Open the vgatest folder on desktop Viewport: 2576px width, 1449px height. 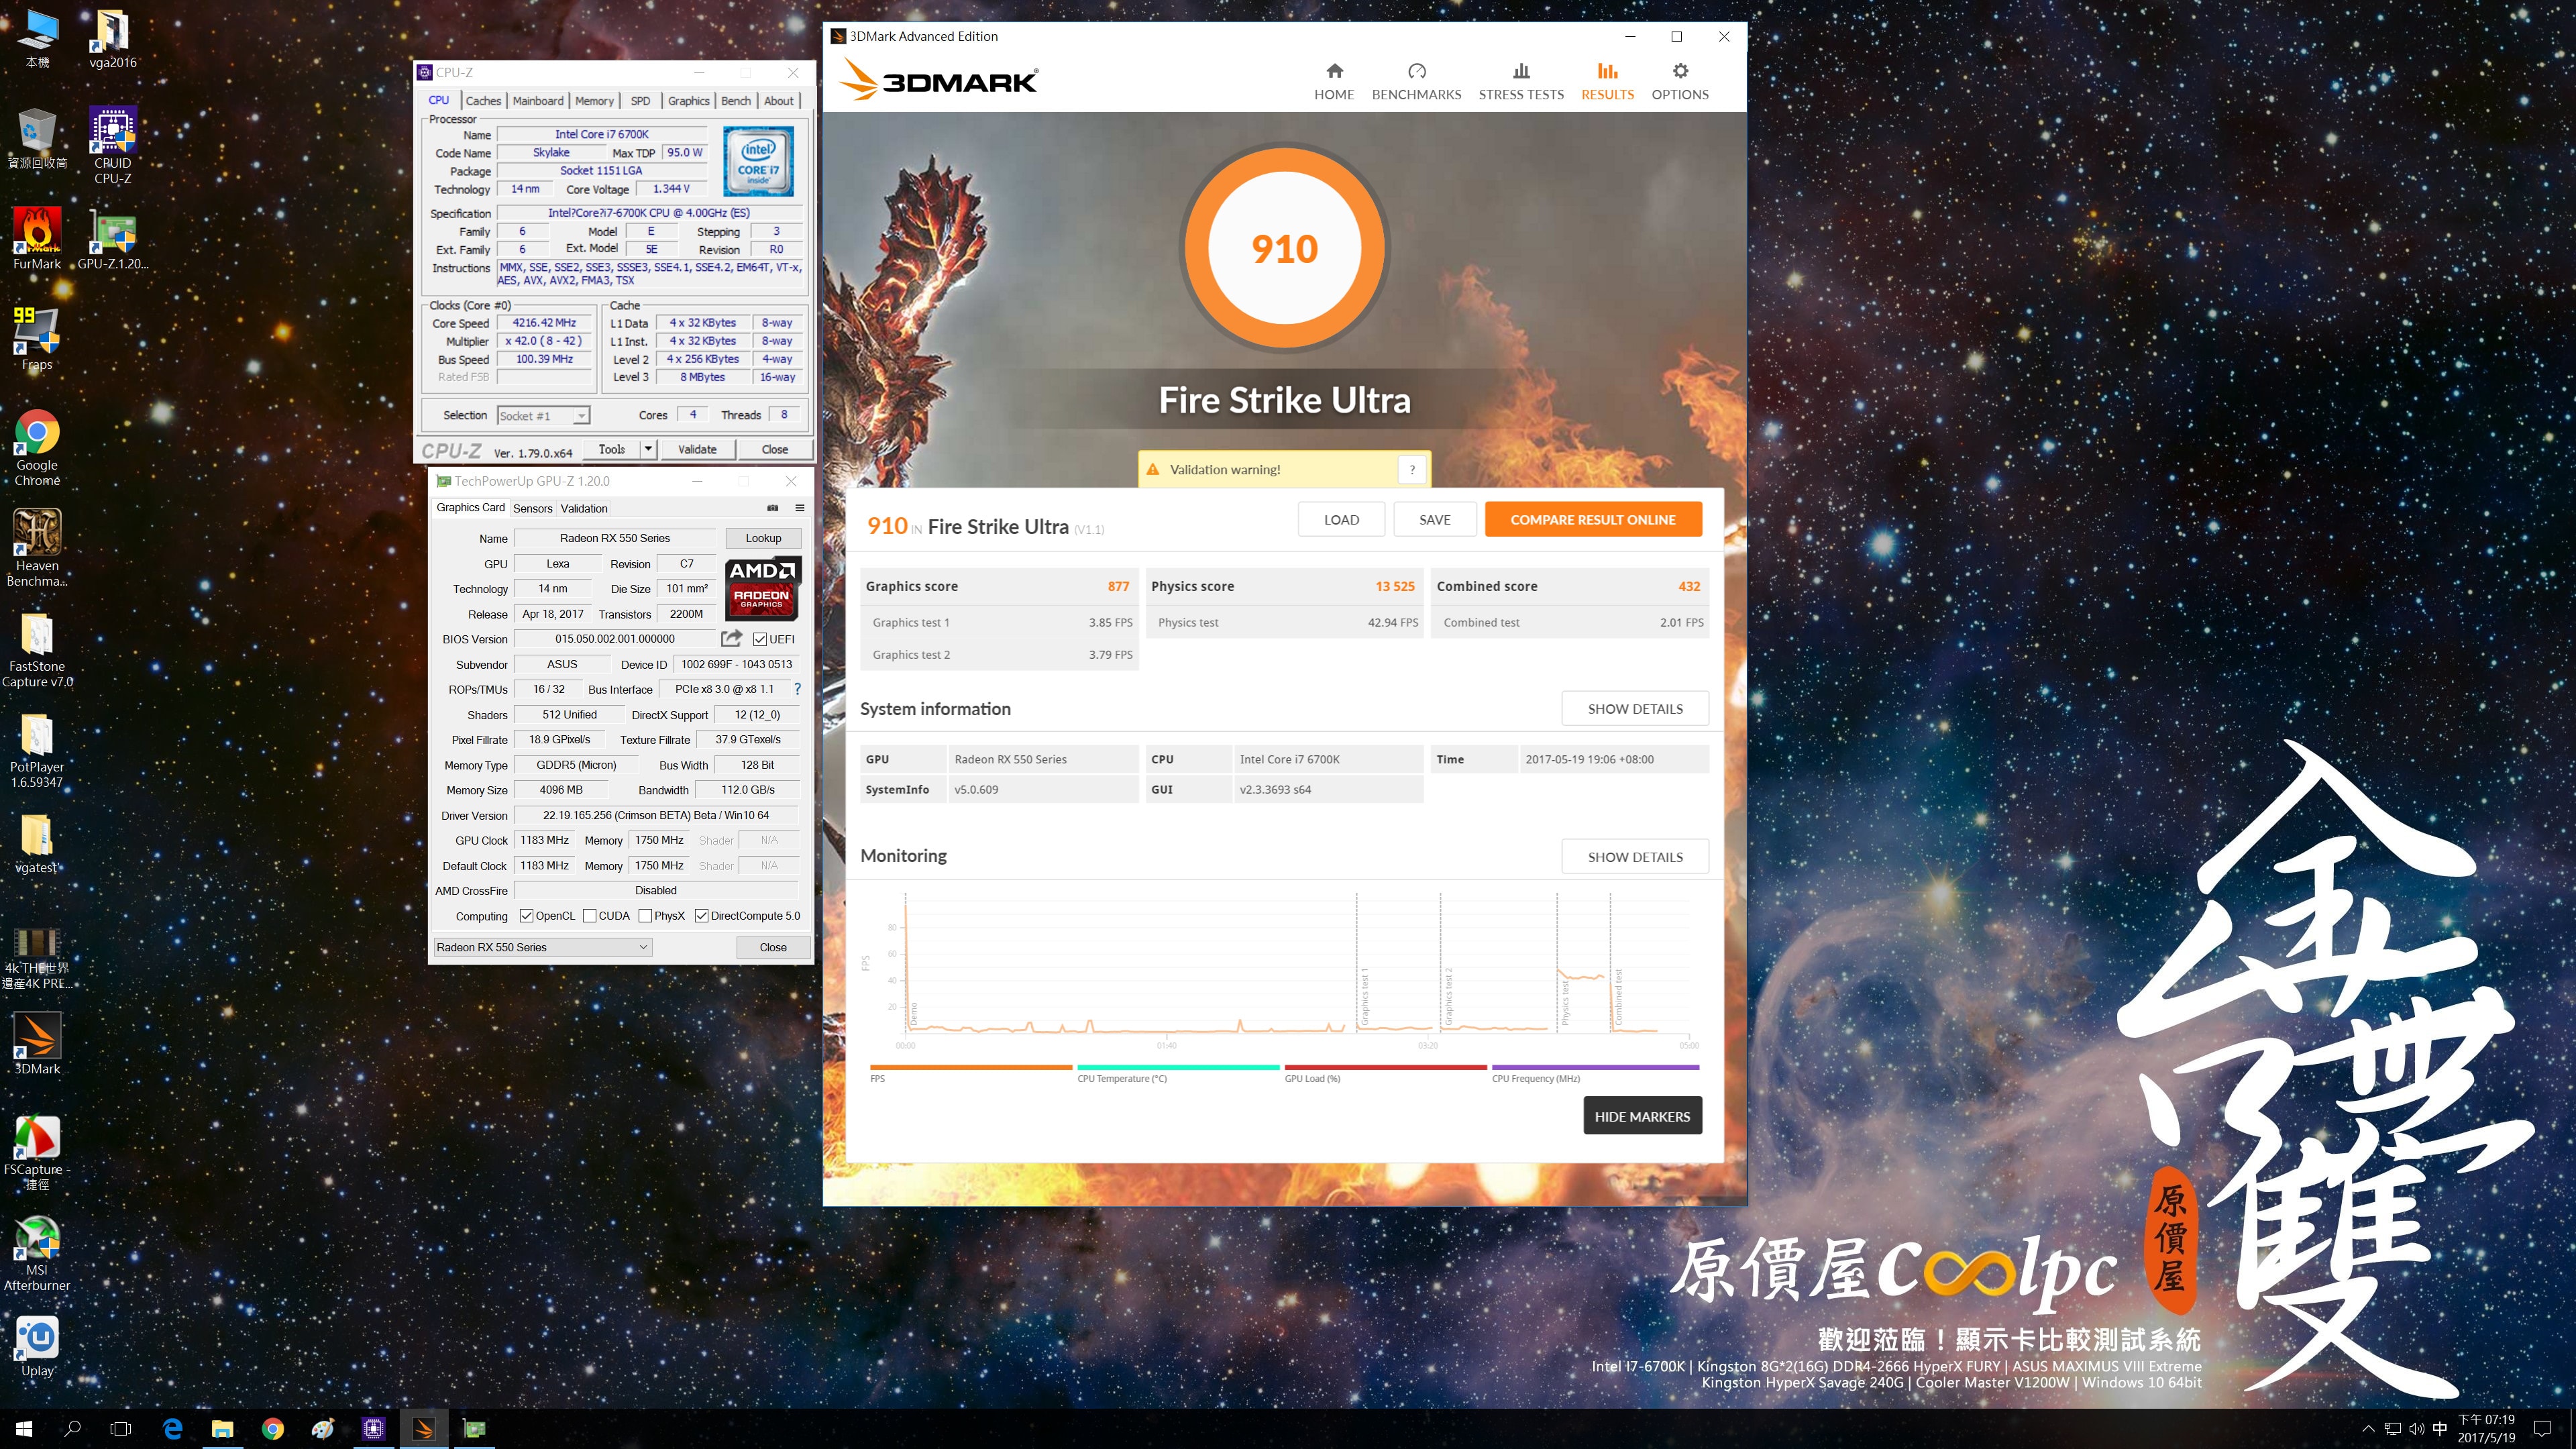[x=37, y=843]
